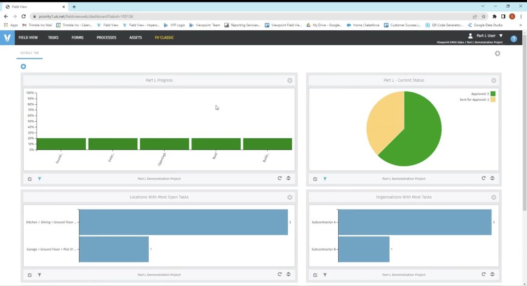The width and height of the screenshot is (527, 286).
Task: Refresh the Part L Progress widget
Action: 279,178
